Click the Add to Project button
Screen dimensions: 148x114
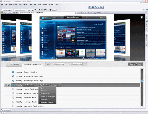(136, 64)
